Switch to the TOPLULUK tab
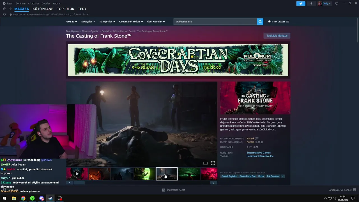The height and width of the screenshot is (202, 359). 66,9
